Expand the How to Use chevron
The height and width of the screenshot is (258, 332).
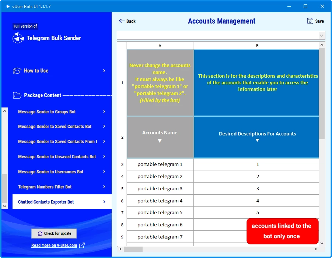(104, 71)
